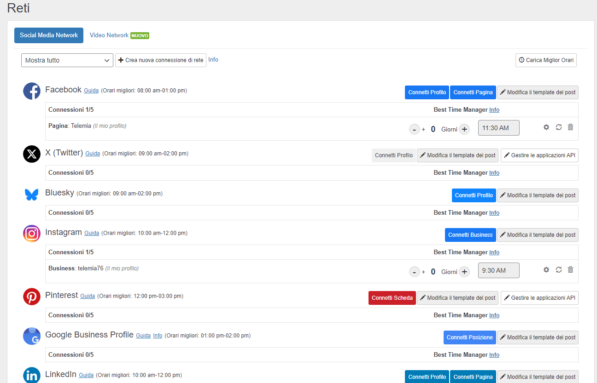Screen dimensions: 597x383
Task: Switch to the Video Network tab
Action: pos(109,35)
